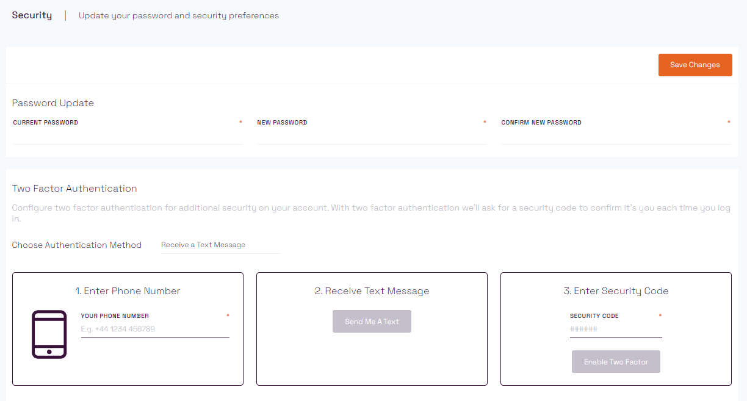Click the Two Factor Authentication heading
747x401 pixels.
click(x=74, y=189)
